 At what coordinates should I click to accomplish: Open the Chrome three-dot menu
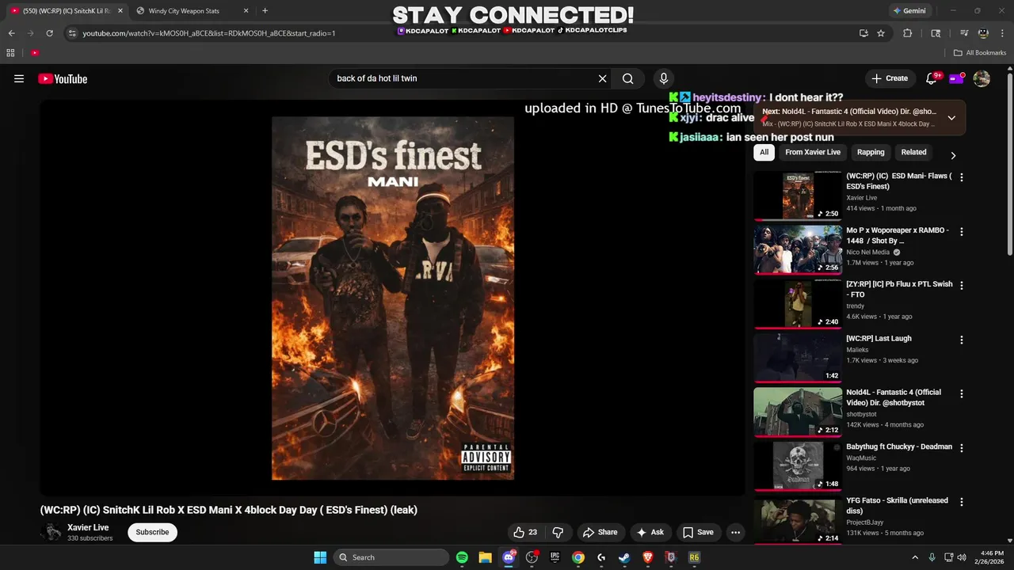click(1002, 33)
